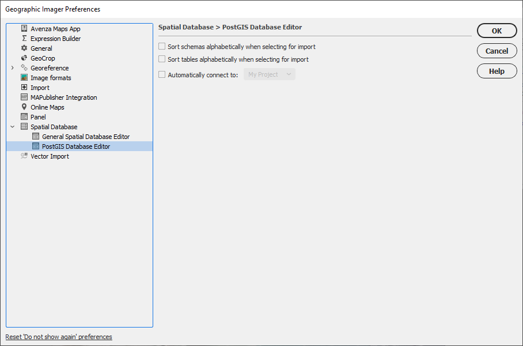Screen dimensions: 523x346
Task: Open the GeoCrop preferences page
Action: click(43, 58)
